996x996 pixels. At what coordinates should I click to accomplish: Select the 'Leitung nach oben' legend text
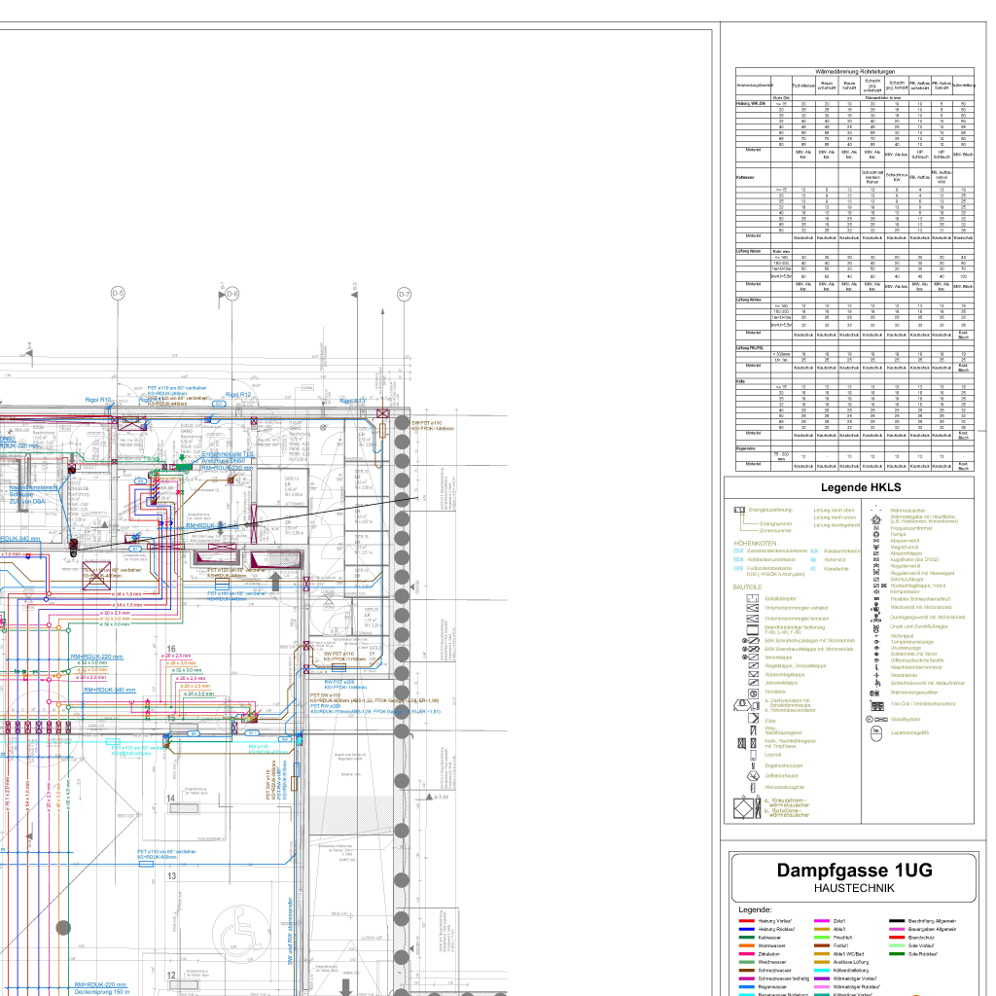(834, 510)
